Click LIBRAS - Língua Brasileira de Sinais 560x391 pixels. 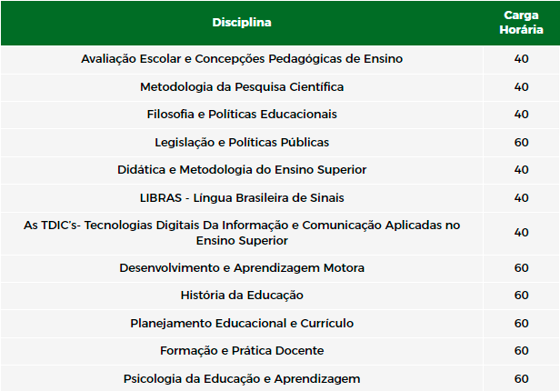242,198
